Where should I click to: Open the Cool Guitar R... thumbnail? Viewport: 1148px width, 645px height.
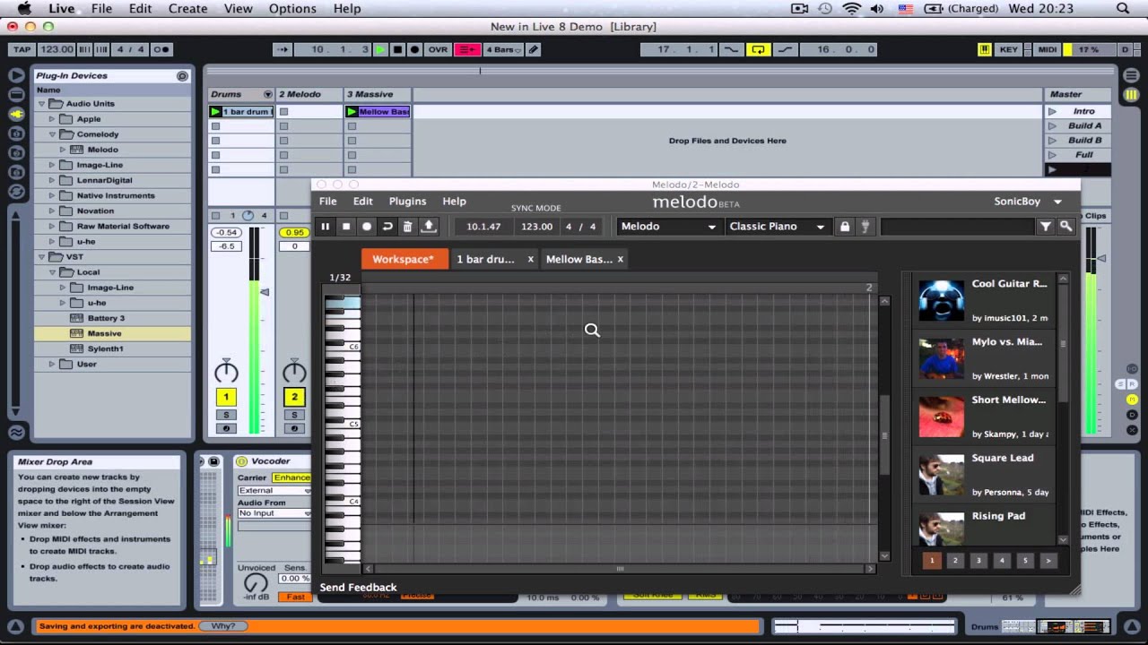[941, 300]
